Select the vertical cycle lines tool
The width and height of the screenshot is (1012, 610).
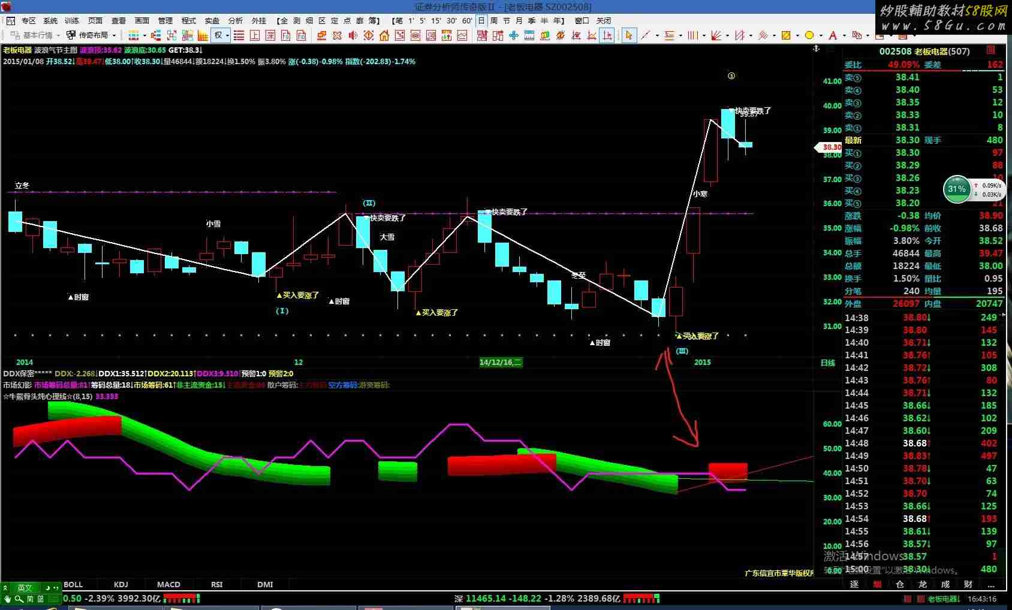pos(692,35)
